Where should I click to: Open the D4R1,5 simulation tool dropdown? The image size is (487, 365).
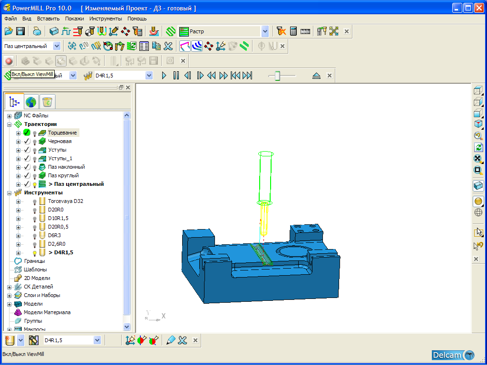tap(149, 76)
